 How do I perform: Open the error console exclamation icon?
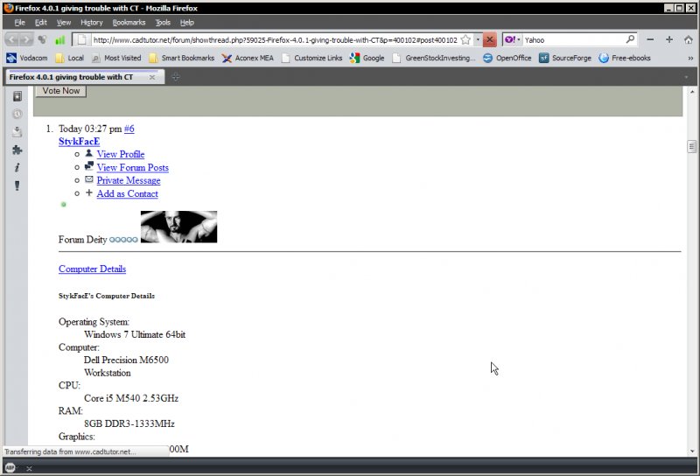(17, 185)
